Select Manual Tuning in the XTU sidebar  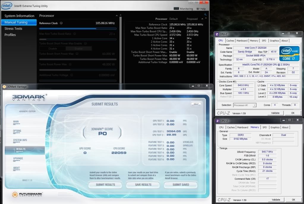tap(19, 22)
